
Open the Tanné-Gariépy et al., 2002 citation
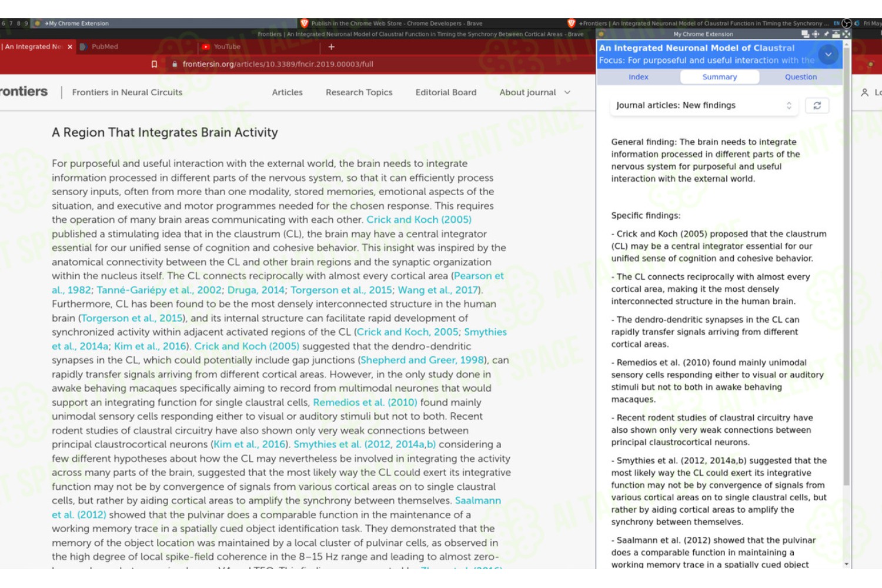159,290
